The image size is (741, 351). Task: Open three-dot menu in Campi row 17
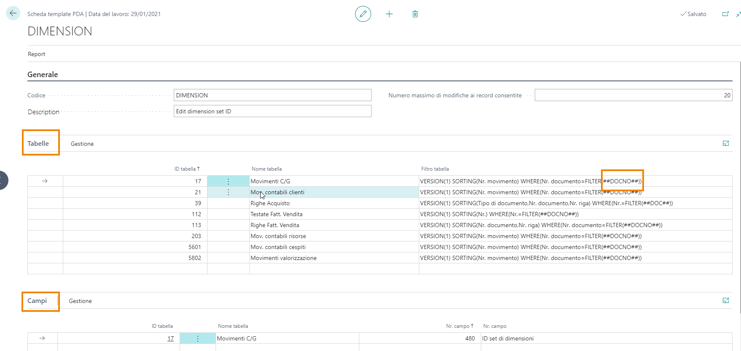[197, 338]
